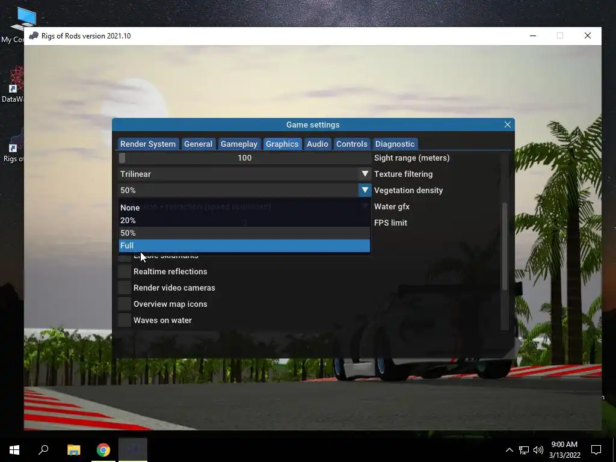Image resolution: width=616 pixels, height=462 pixels.
Task: Open Windows taskbar search
Action: (x=43, y=450)
